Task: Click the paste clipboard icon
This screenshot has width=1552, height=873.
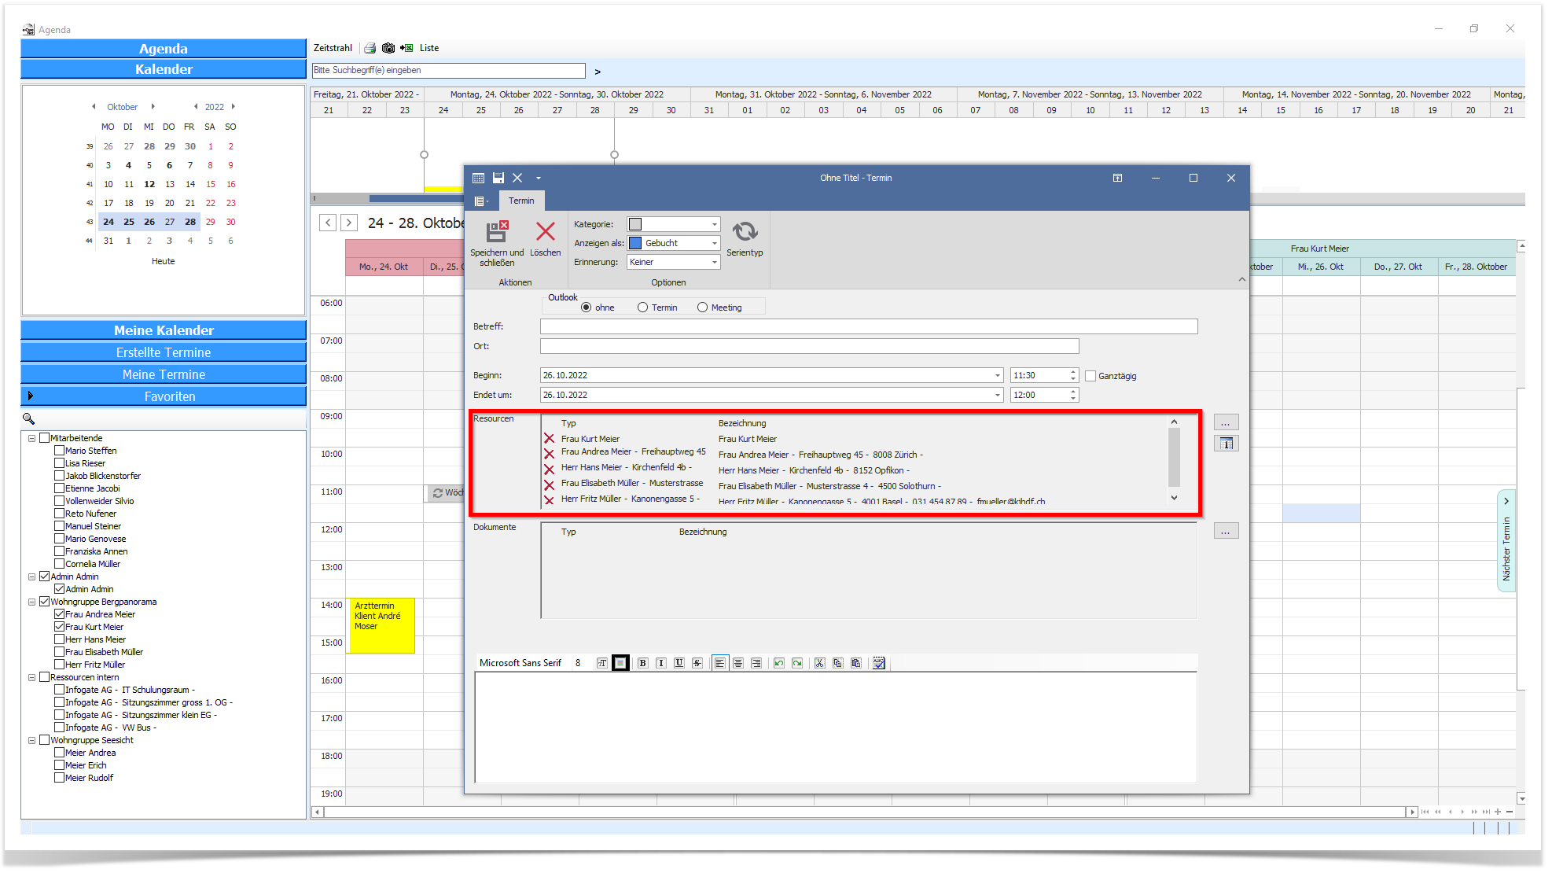Action: click(856, 663)
